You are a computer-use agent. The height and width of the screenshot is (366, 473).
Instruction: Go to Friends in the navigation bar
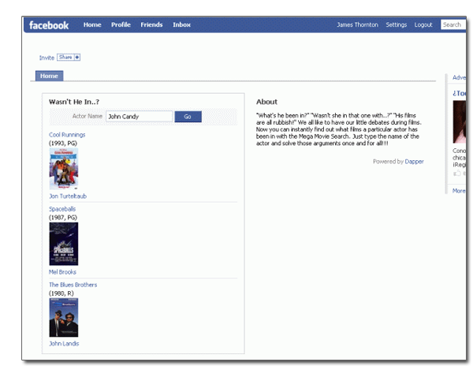point(151,25)
